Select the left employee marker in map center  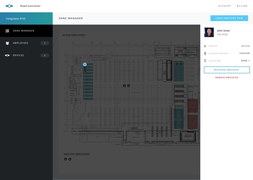pos(124,86)
